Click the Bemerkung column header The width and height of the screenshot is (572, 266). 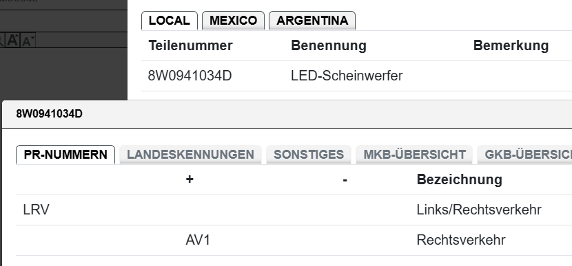pos(511,45)
